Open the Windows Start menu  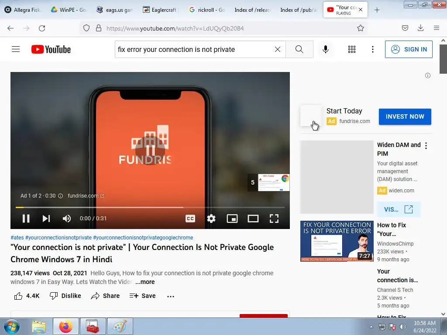click(12, 326)
